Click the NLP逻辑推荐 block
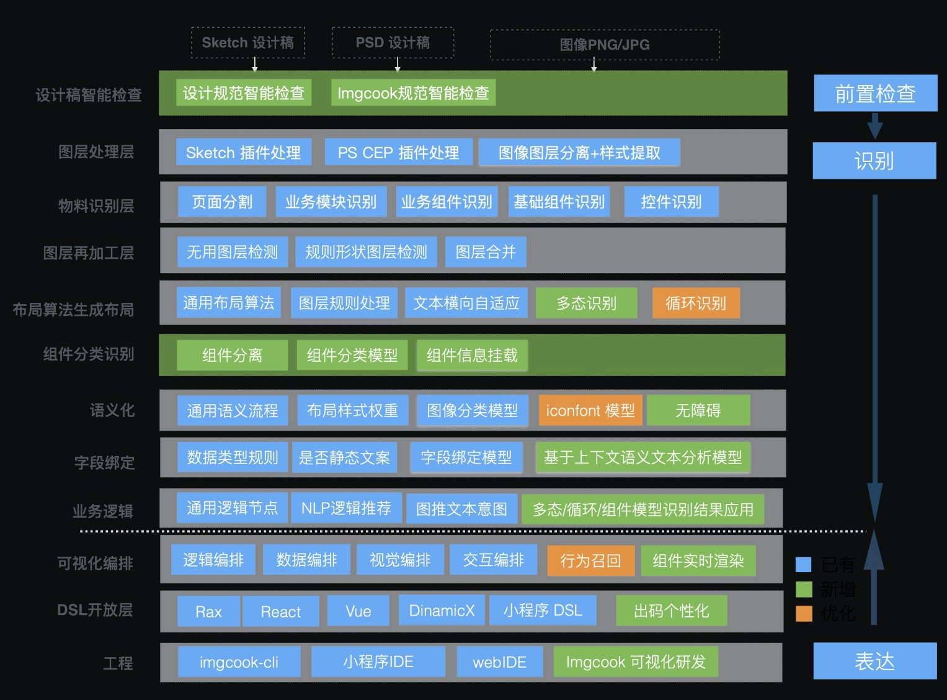The width and height of the screenshot is (947, 700). pos(346,509)
